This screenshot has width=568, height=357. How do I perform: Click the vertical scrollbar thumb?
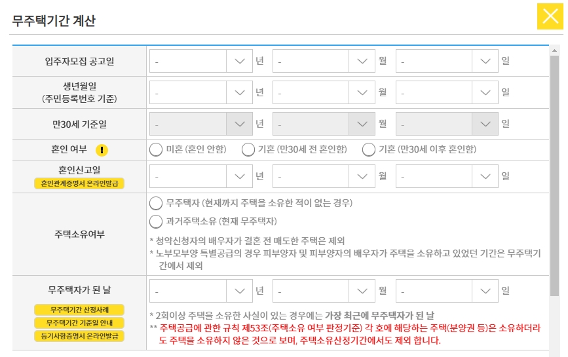pos(554,176)
